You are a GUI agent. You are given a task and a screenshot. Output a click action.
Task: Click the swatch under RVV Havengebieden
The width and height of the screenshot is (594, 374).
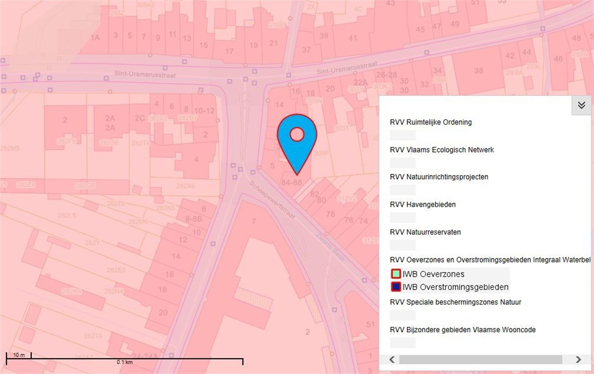403,218
